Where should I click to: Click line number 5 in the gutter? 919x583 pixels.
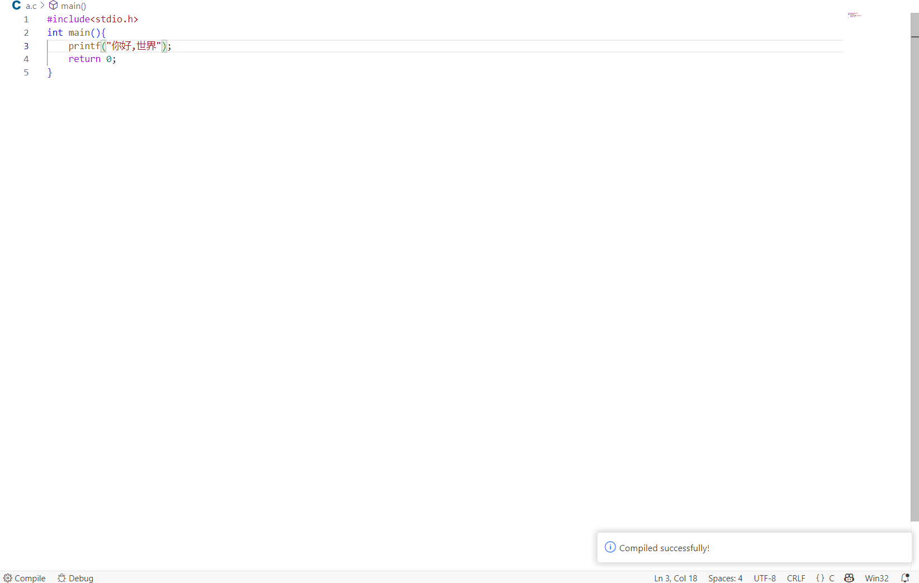[x=26, y=72]
